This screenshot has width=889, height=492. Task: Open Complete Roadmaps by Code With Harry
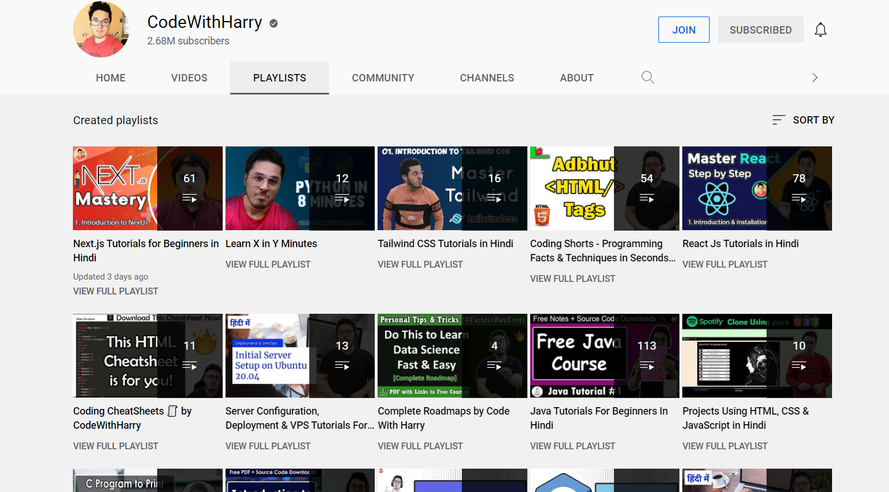pos(444,418)
